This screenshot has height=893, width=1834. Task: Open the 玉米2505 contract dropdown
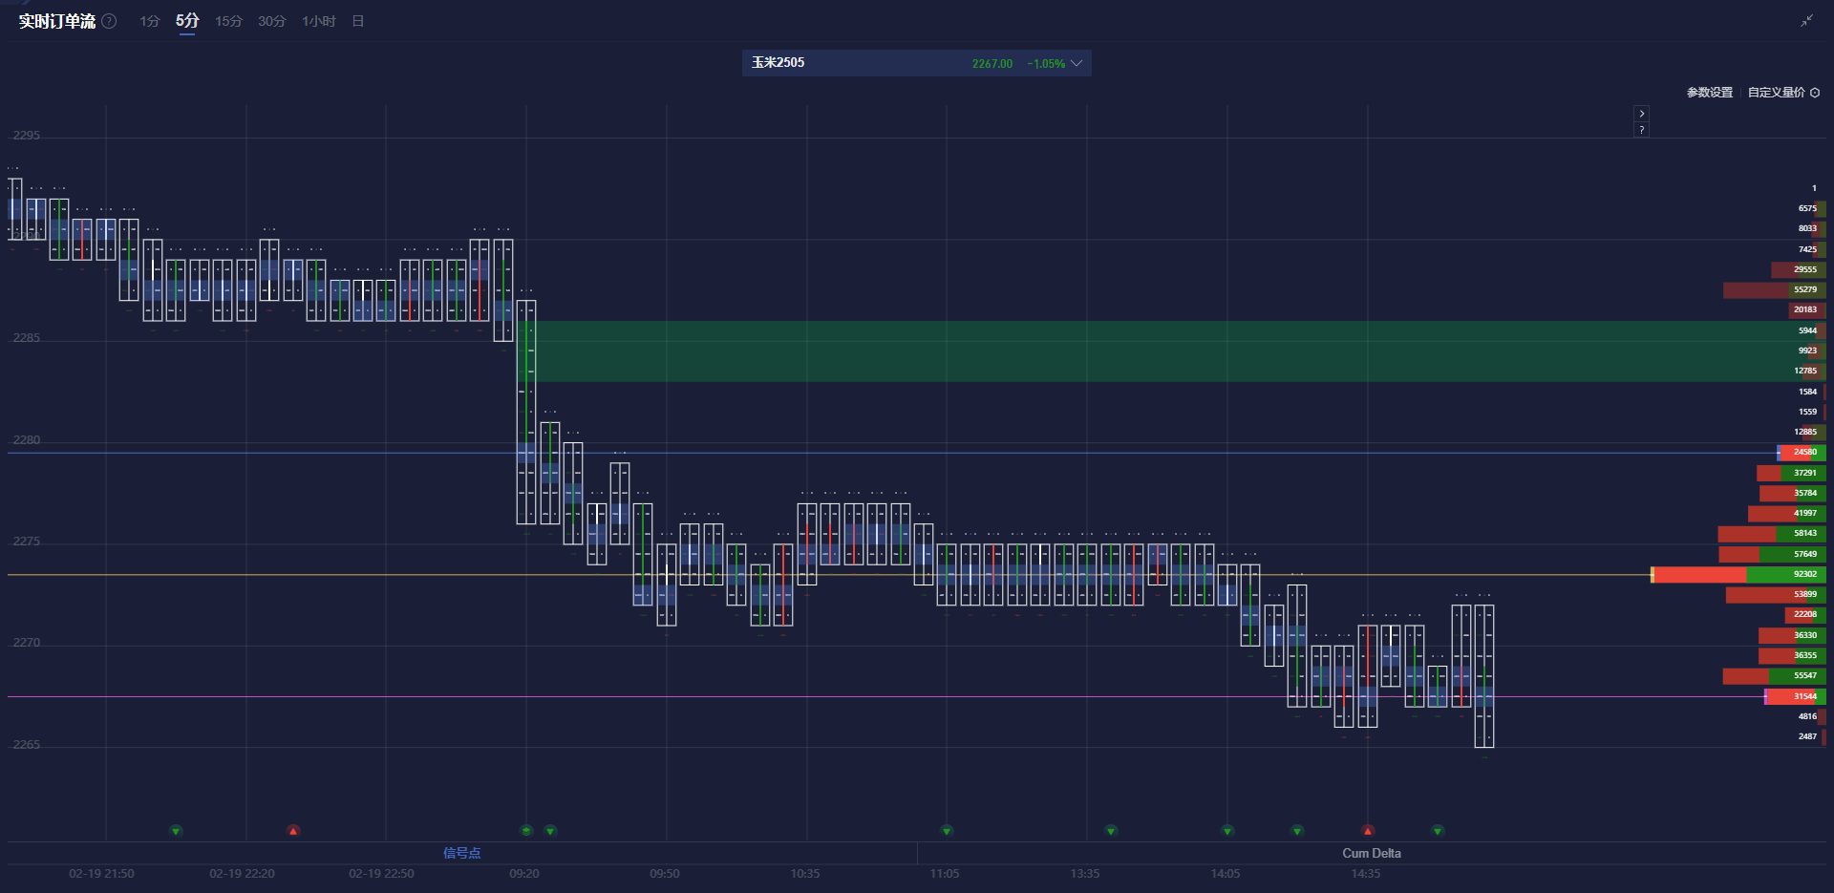778,62
